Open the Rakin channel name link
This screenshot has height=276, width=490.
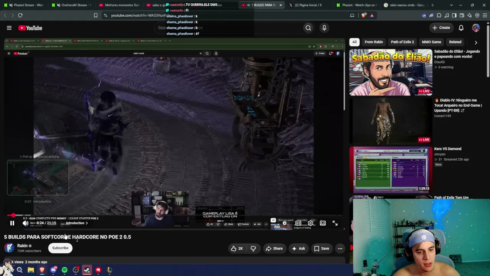click(22, 246)
